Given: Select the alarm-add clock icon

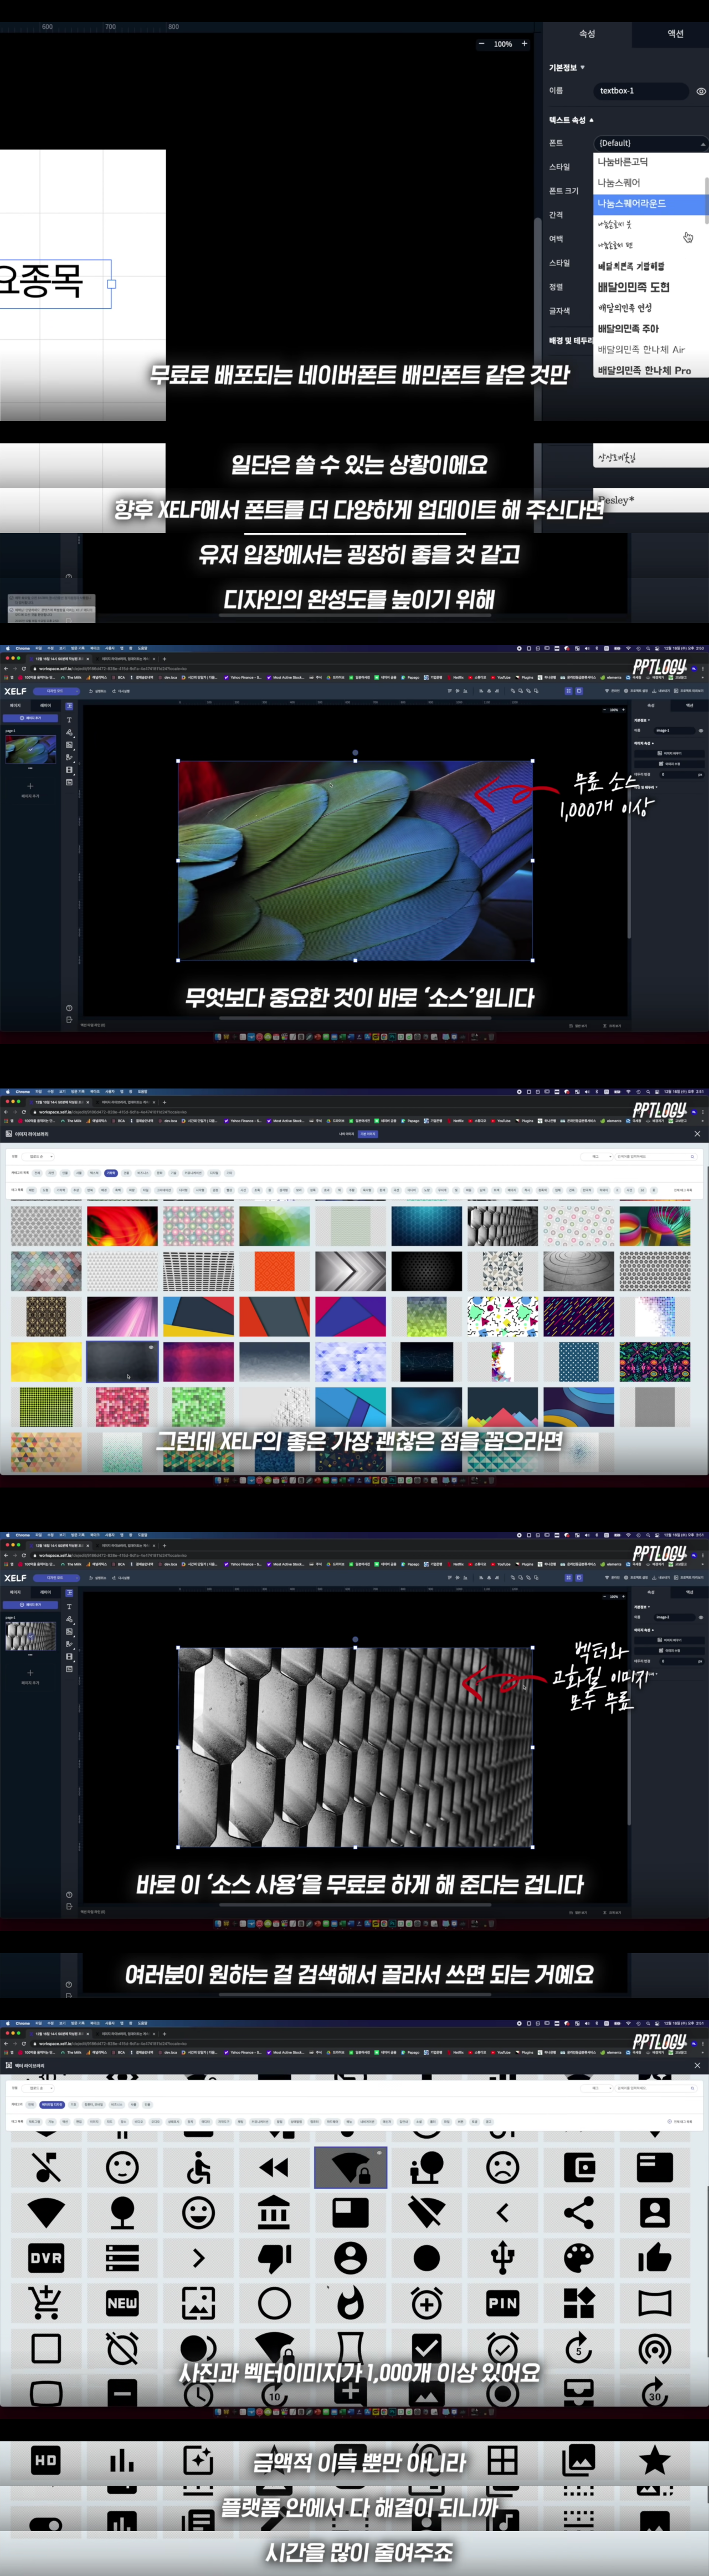Looking at the screenshot, I should point(426,2303).
